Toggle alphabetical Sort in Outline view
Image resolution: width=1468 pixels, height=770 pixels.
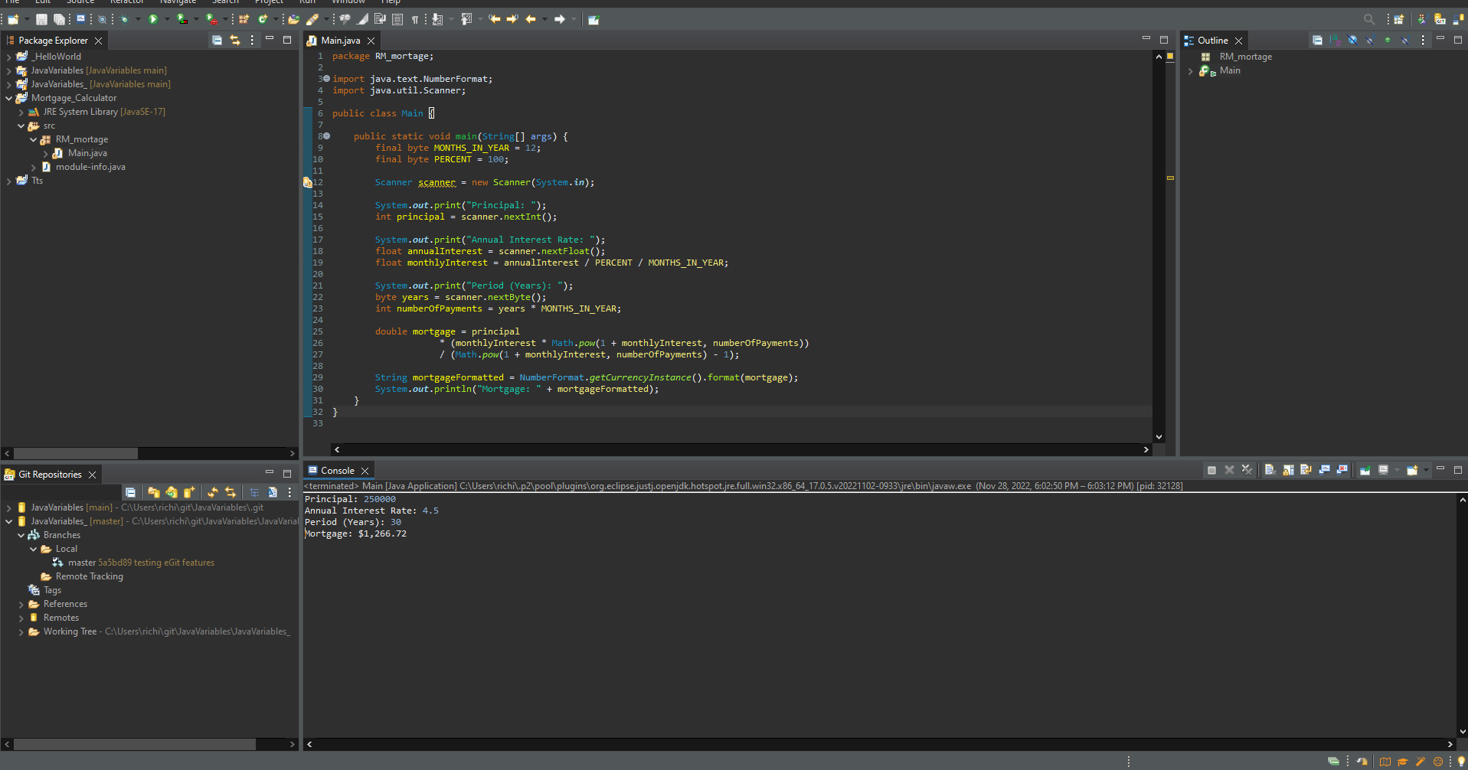1335,40
